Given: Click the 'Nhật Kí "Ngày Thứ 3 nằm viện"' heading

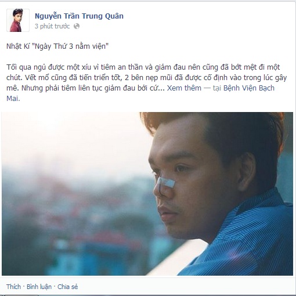Looking at the screenshot, I should tap(57, 46).
